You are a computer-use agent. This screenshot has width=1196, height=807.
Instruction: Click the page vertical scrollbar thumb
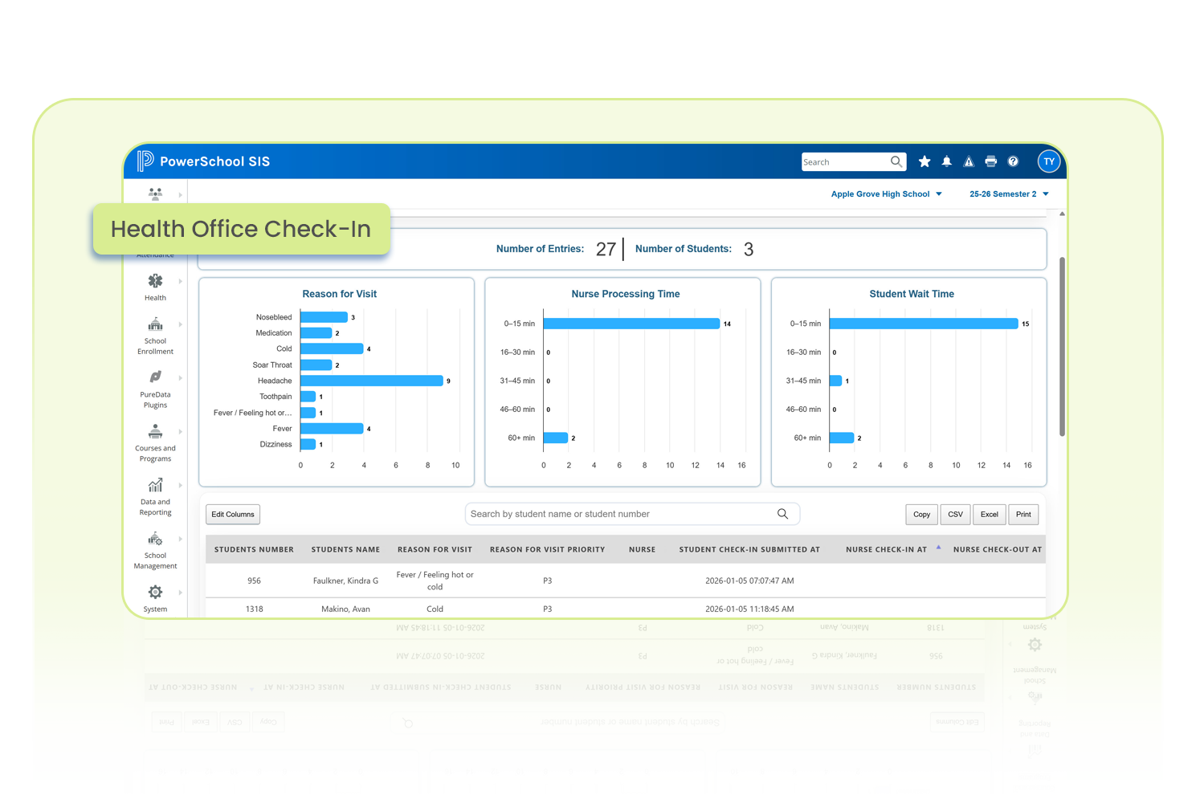[1062, 345]
